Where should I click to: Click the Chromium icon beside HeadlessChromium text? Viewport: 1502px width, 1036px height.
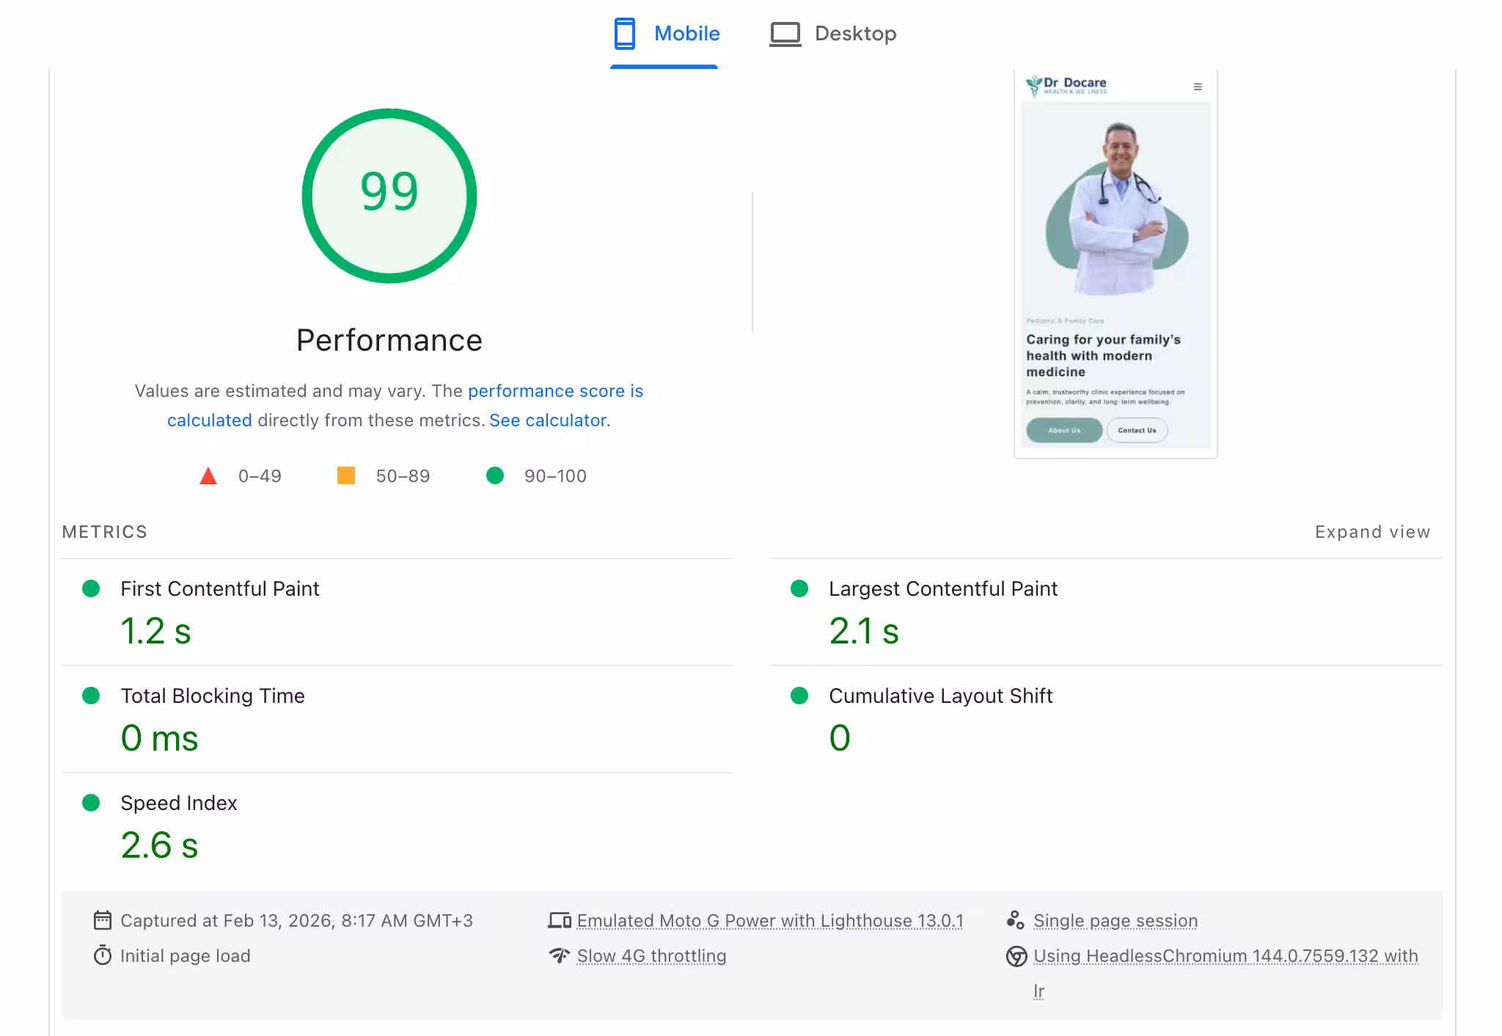click(1016, 956)
